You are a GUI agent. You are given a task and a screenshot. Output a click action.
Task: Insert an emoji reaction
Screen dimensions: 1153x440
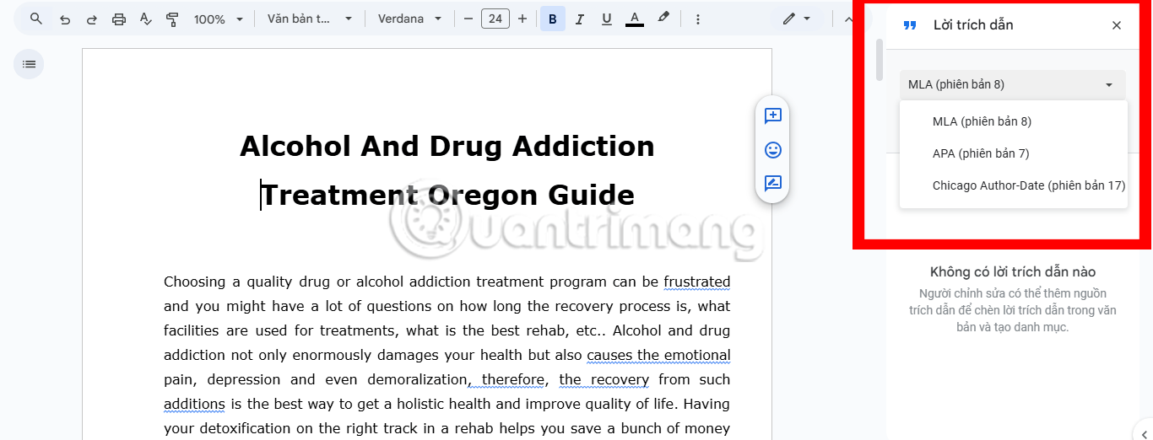[772, 150]
